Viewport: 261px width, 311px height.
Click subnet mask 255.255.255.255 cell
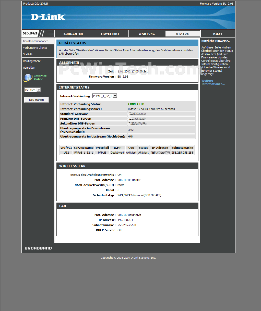click(x=182, y=153)
